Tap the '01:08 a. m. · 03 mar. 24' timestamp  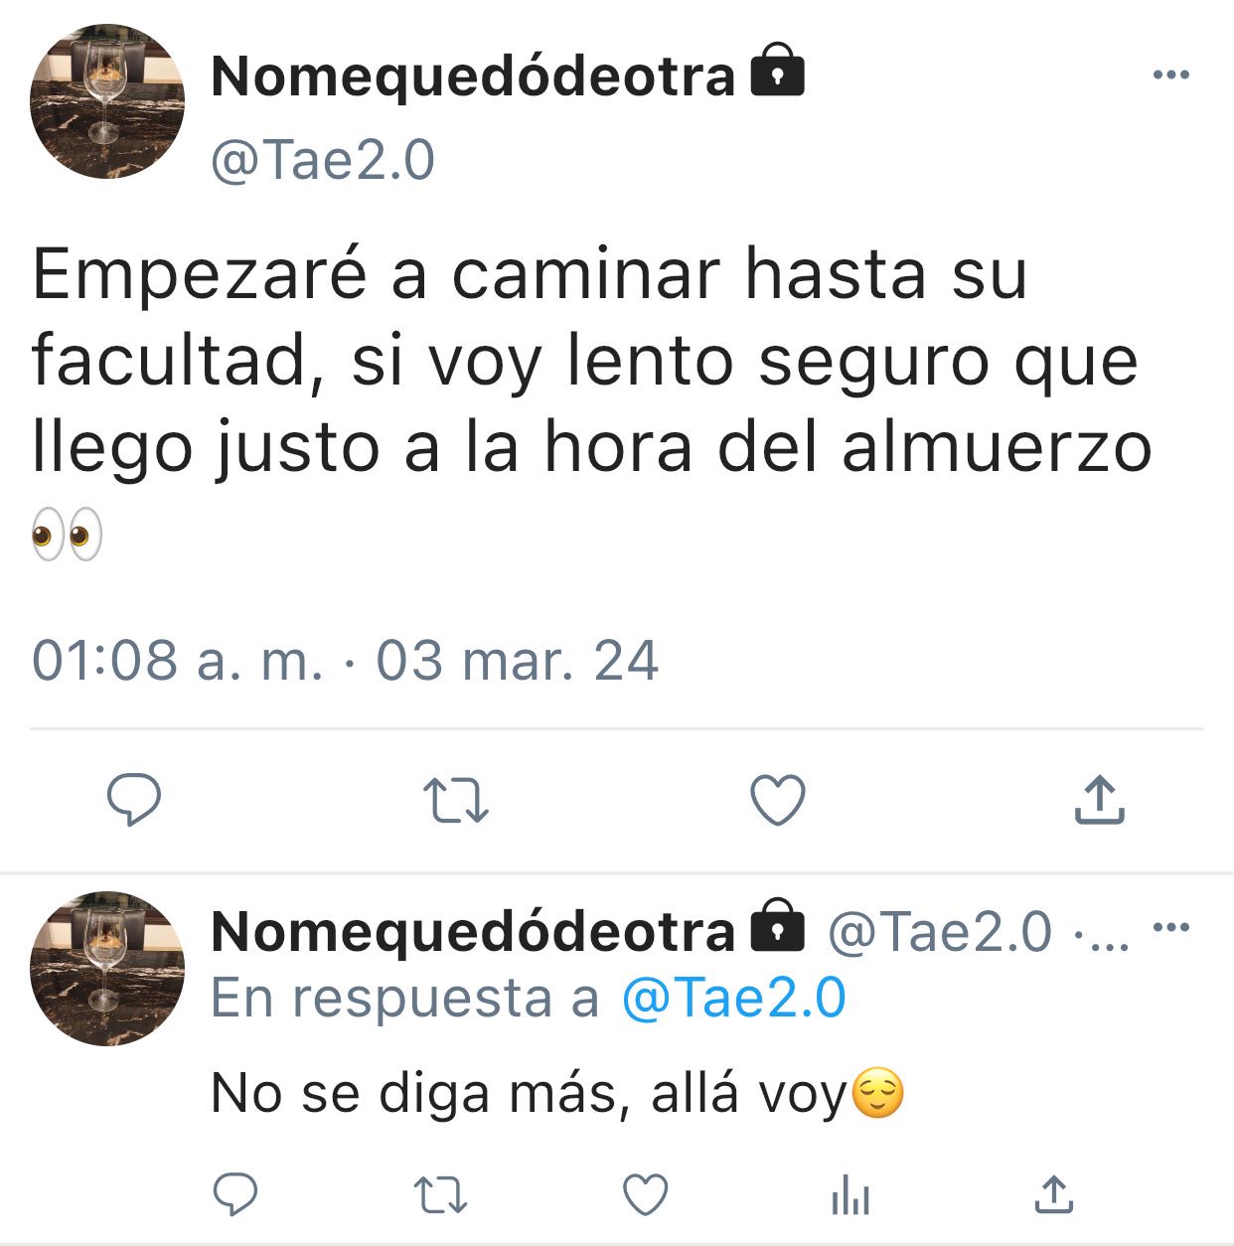(345, 660)
